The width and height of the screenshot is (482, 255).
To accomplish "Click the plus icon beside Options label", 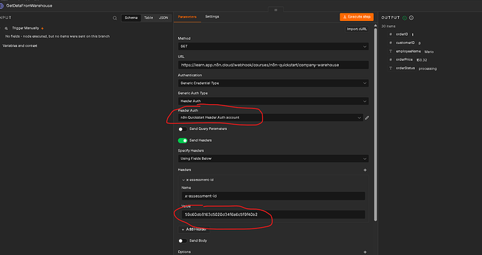I will (x=365, y=252).
